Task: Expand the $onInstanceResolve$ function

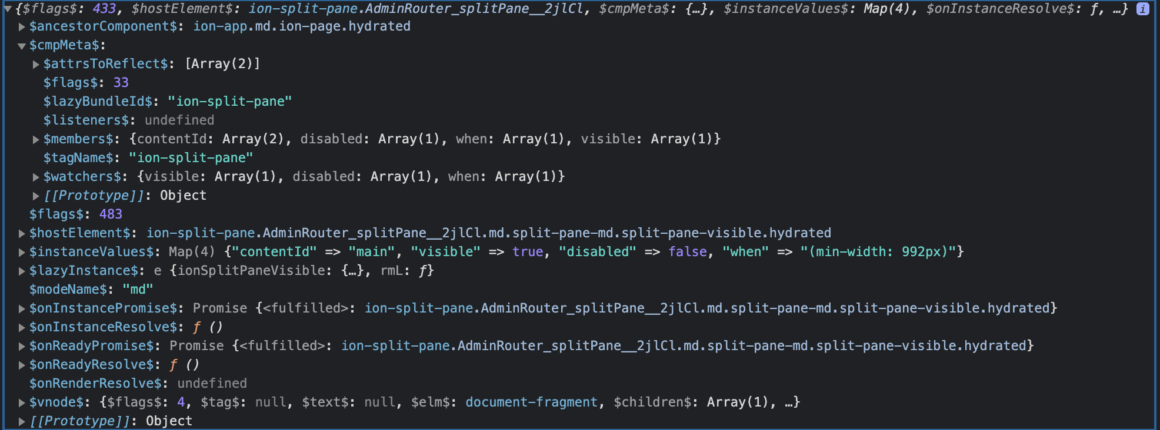Action: (x=22, y=327)
